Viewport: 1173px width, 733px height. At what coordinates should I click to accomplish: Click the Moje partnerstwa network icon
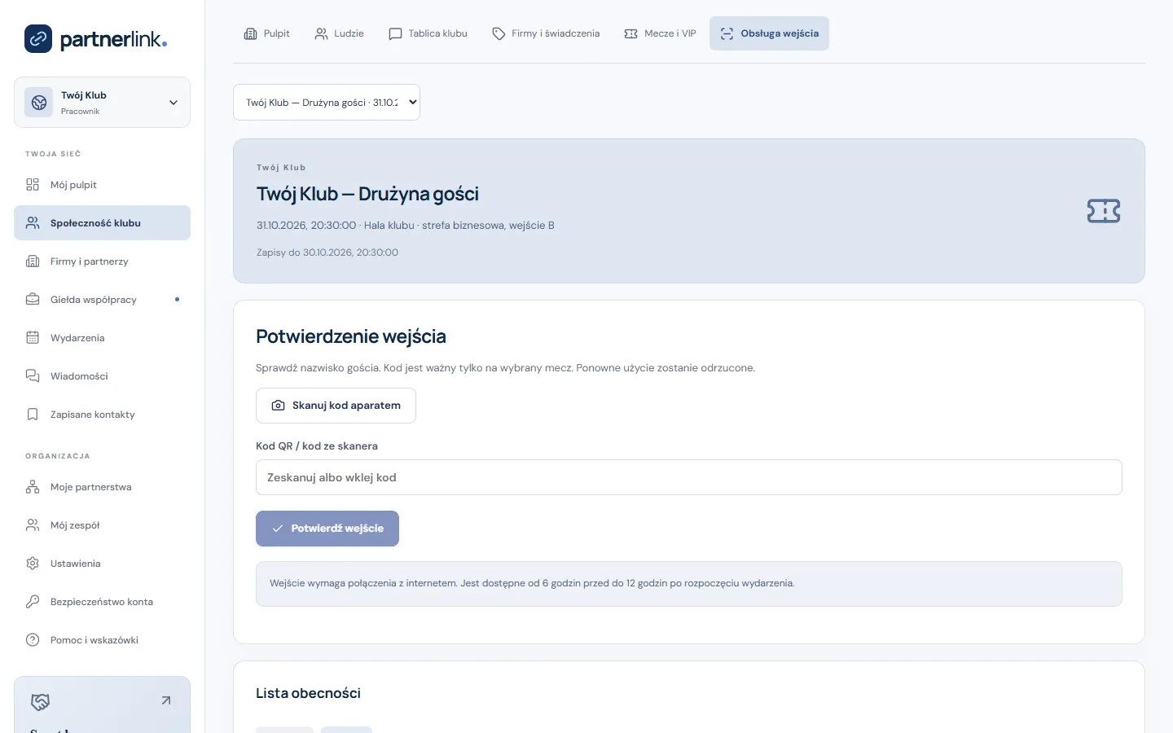click(33, 487)
